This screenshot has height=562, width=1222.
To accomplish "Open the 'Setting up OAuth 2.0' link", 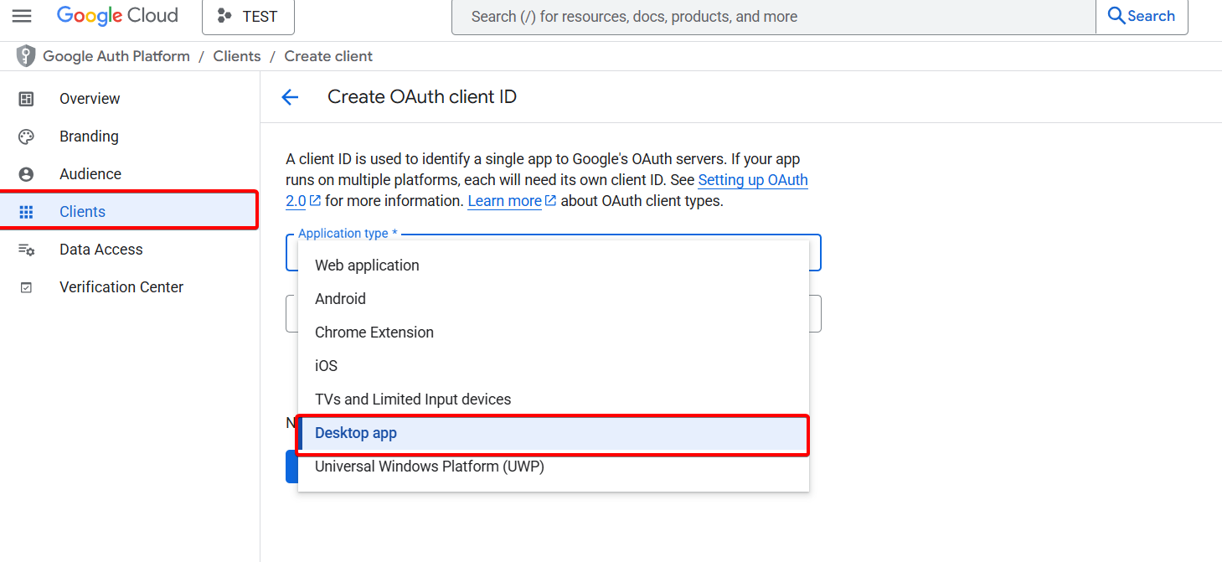I will (753, 180).
